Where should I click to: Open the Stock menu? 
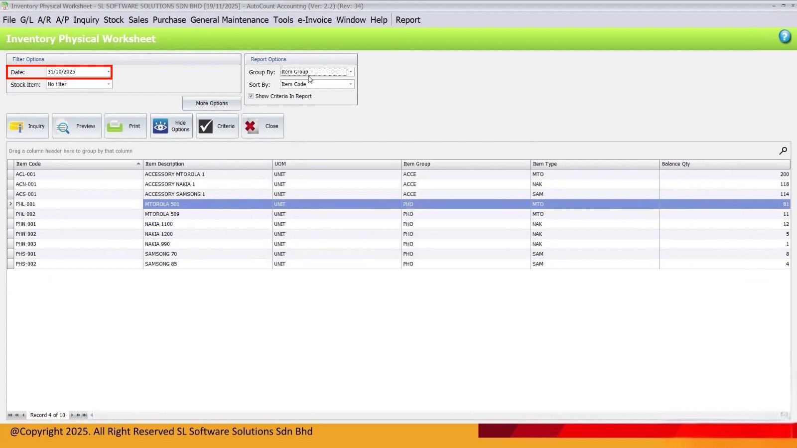click(x=114, y=20)
